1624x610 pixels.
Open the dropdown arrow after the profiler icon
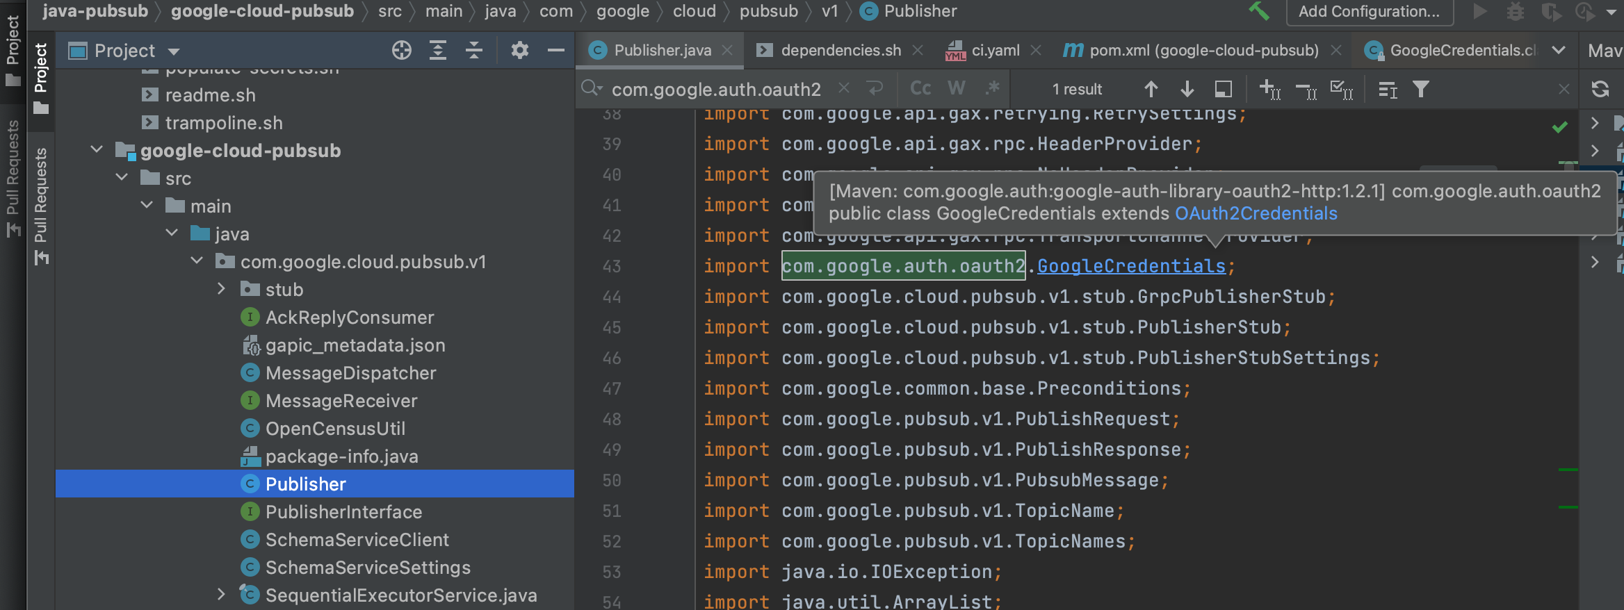pyautogui.click(x=1611, y=13)
